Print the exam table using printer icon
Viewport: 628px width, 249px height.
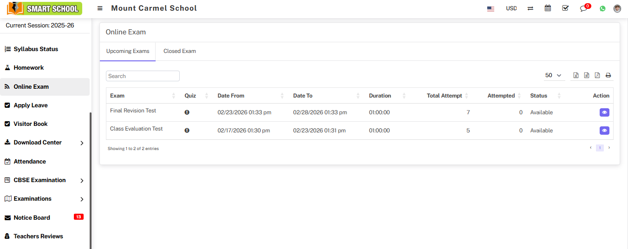[x=608, y=75]
